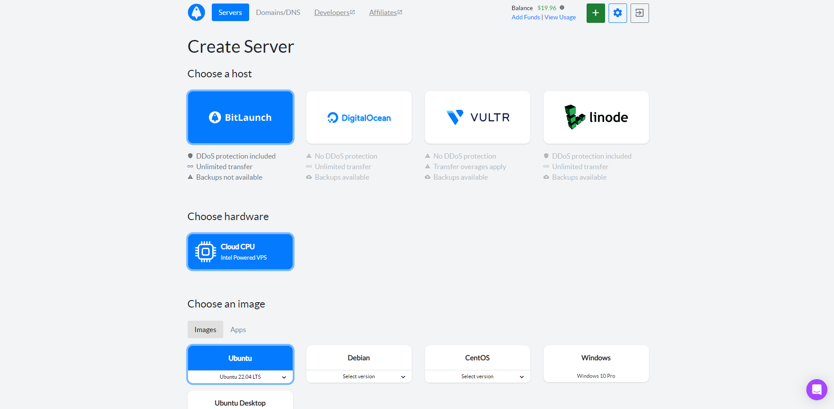Viewport: 834px width, 409px height.
Task: Choose Cloud CPU Intel Powered VPS hardware
Action: click(240, 252)
